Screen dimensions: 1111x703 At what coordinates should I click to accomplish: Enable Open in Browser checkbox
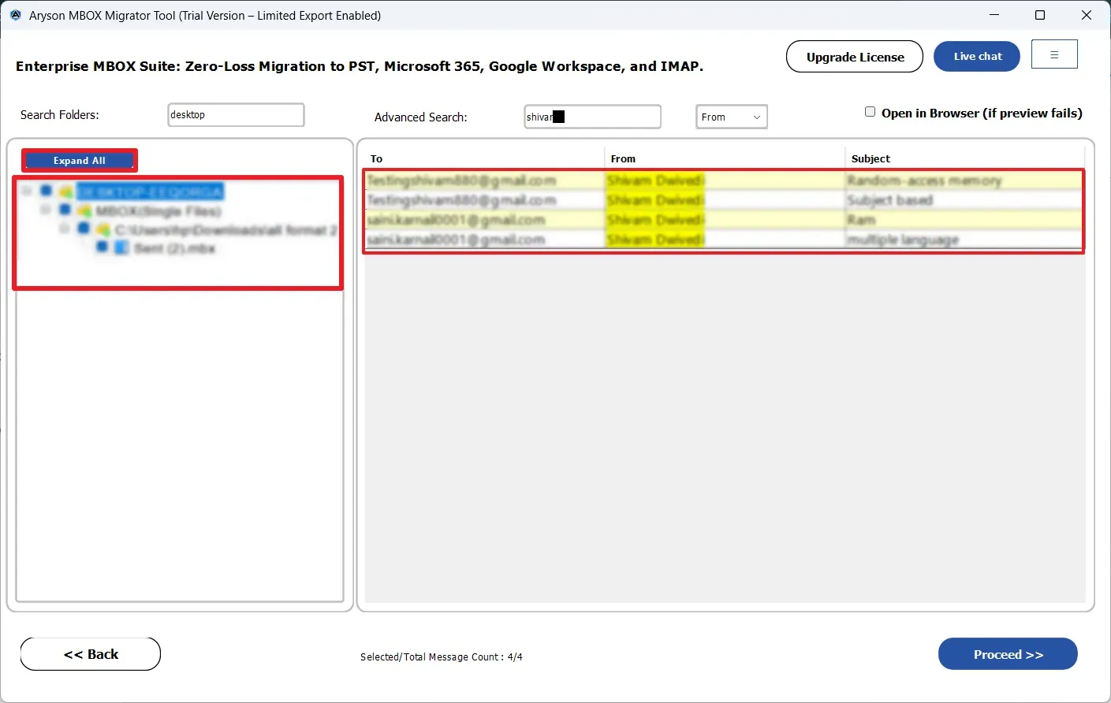pyautogui.click(x=870, y=112)
